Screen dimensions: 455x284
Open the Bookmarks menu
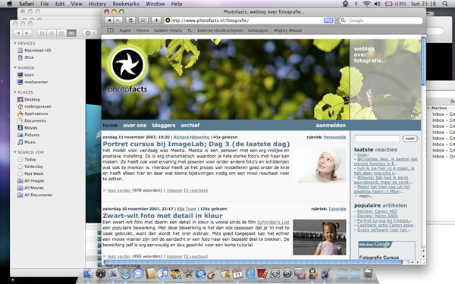point(126,4)
